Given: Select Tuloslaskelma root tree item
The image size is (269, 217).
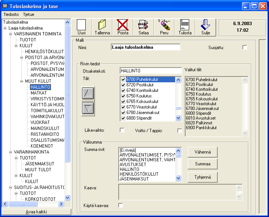Looking at the screenshot, I should tap(16, 22).
